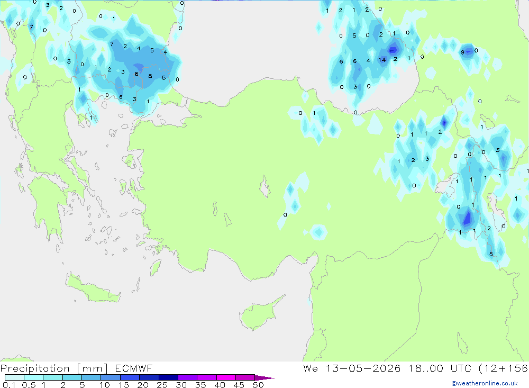Click the island of Crete on the map

(x=93, y=288)
